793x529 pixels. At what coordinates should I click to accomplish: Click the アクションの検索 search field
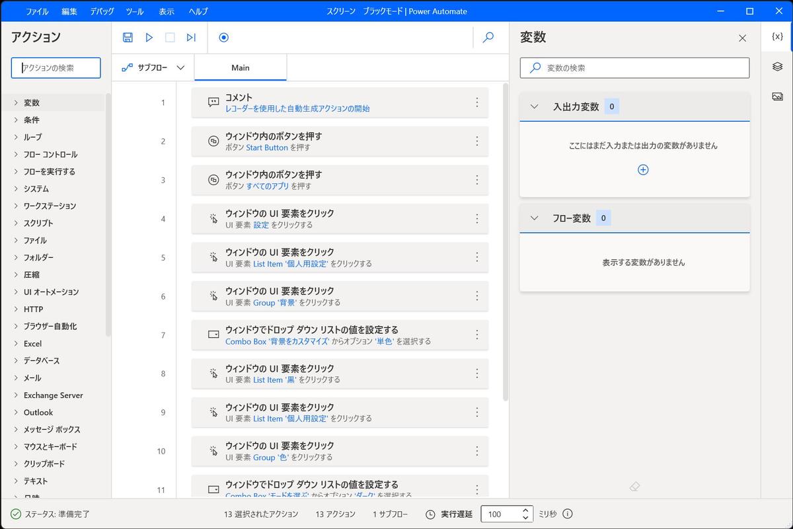pos(56,67)
